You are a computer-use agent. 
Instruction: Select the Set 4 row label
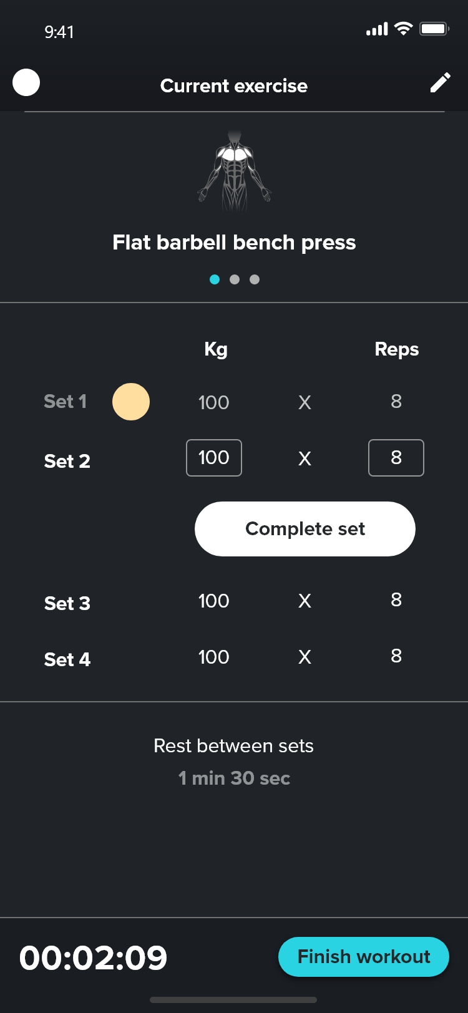point(67,659)
